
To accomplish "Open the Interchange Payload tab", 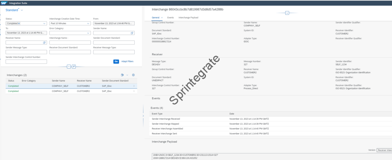I will pos(188,18).
